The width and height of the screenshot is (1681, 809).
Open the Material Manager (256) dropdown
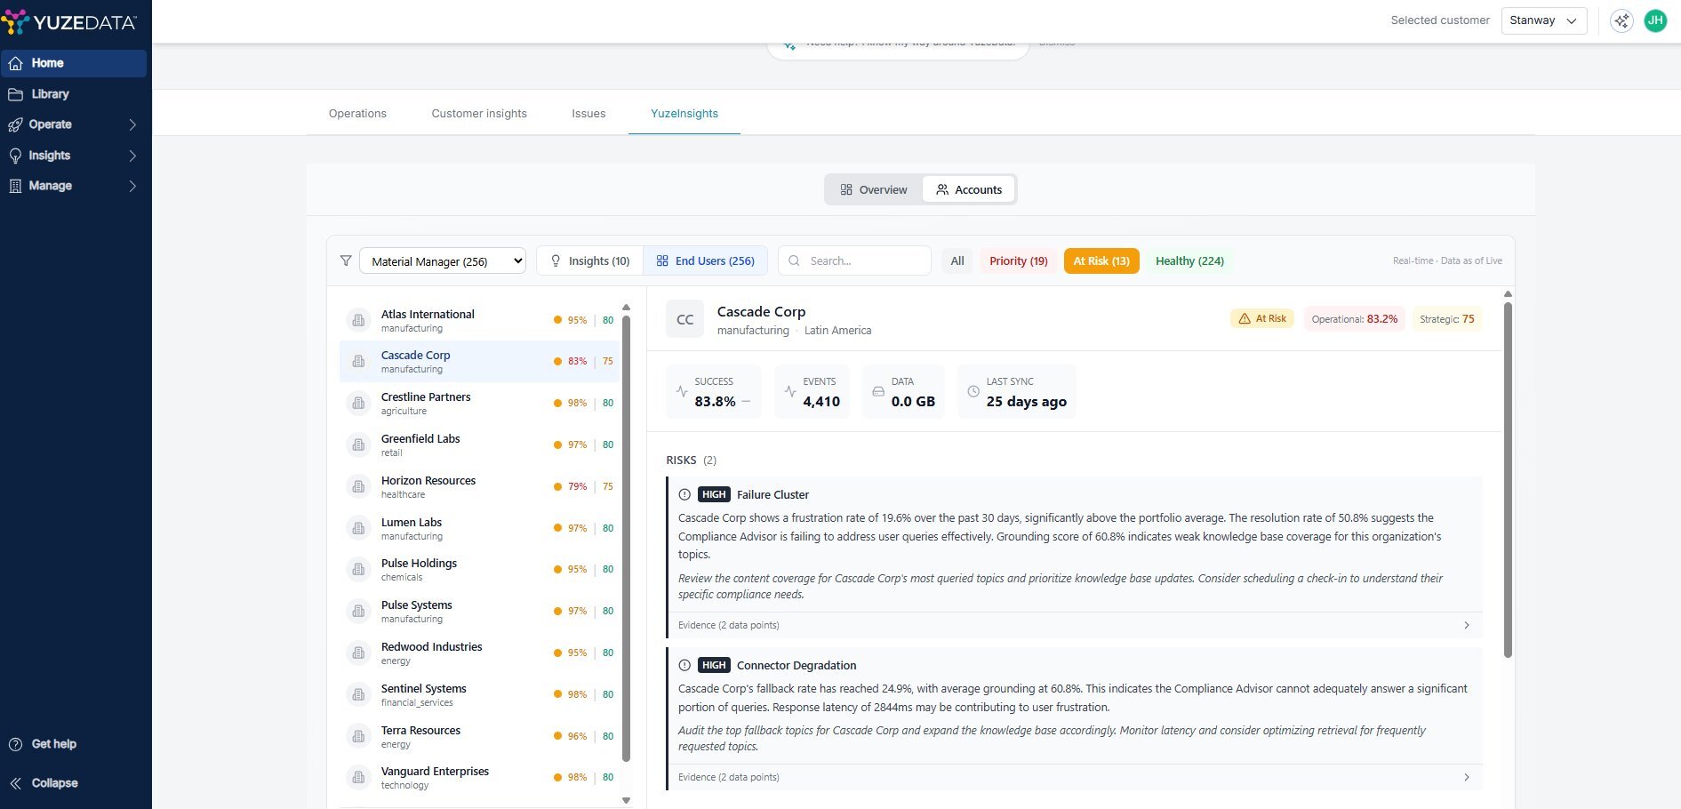tap(442, 261)
